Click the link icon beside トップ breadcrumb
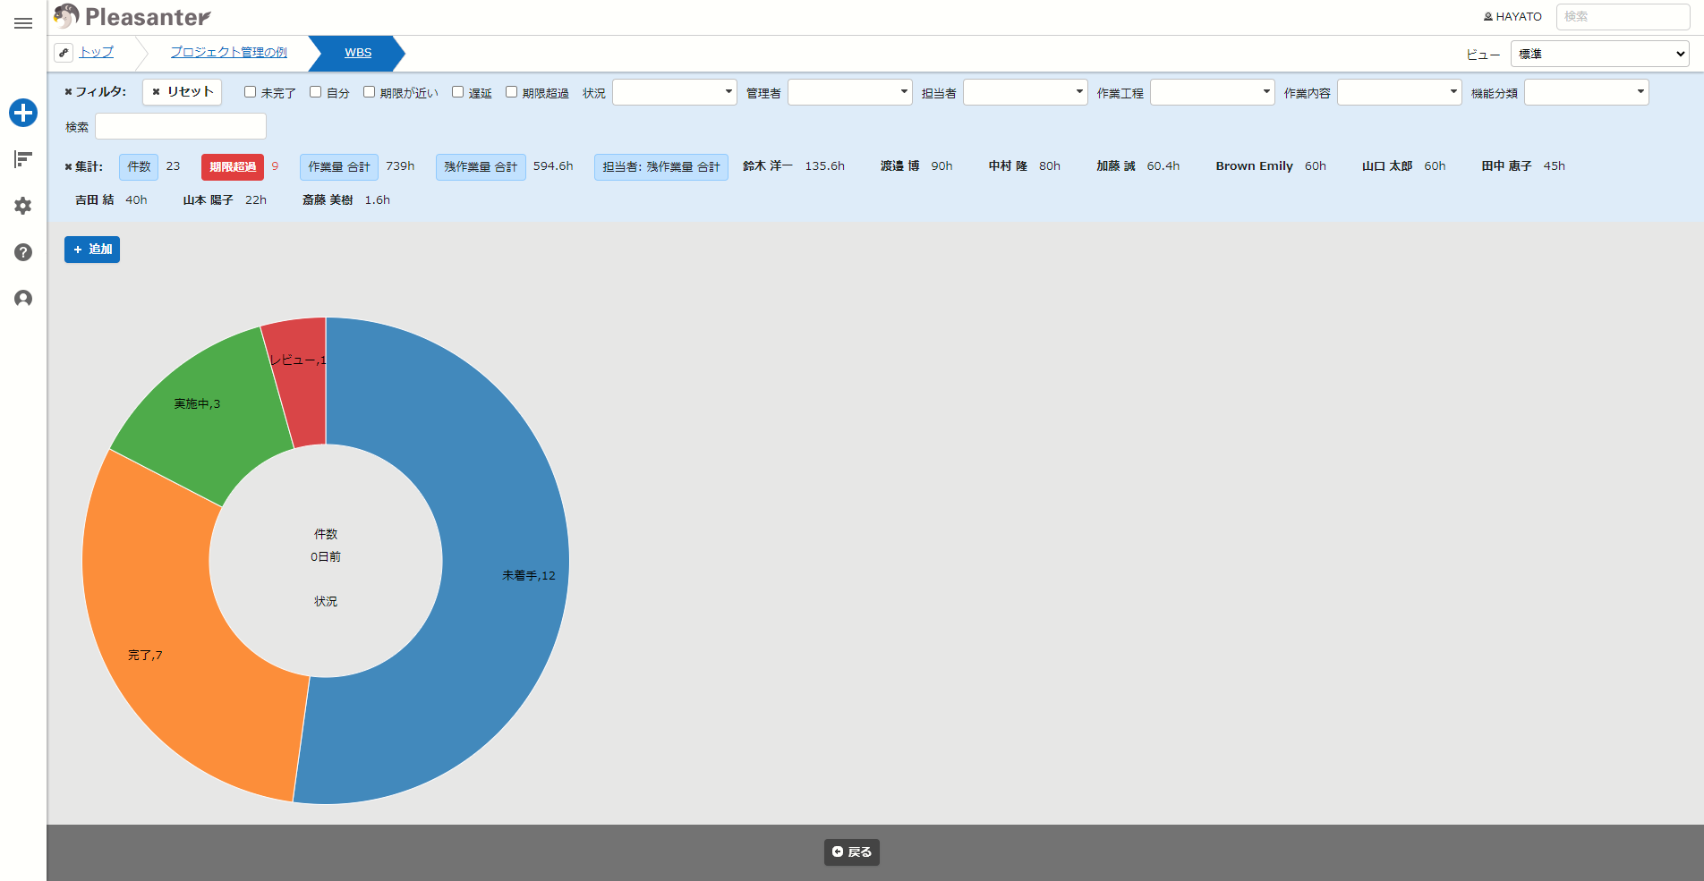The image size is (1704, 881). 64,53
